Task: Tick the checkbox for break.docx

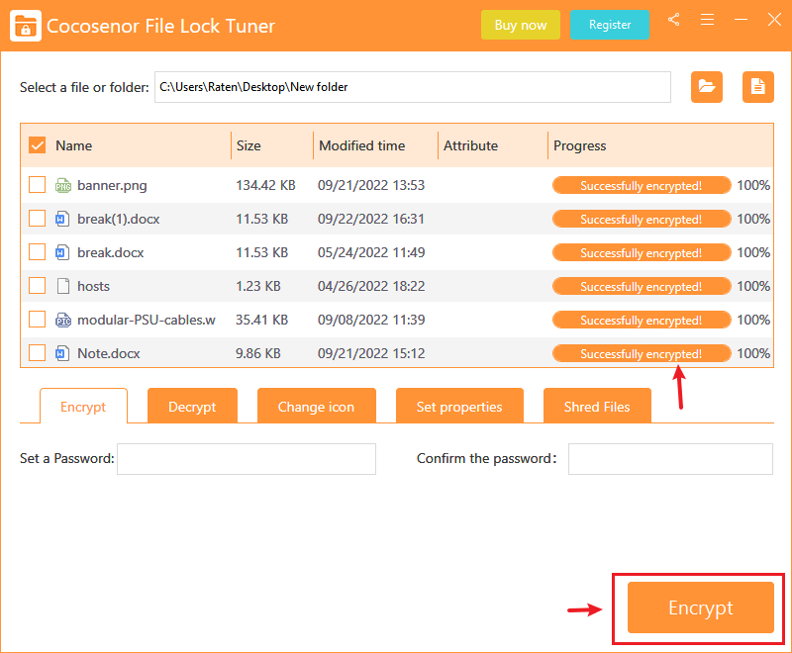Action: (38, 252)
